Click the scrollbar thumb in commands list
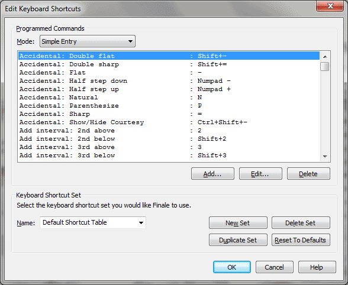Viewport: 348px width, 285px height. pos(325,67)
